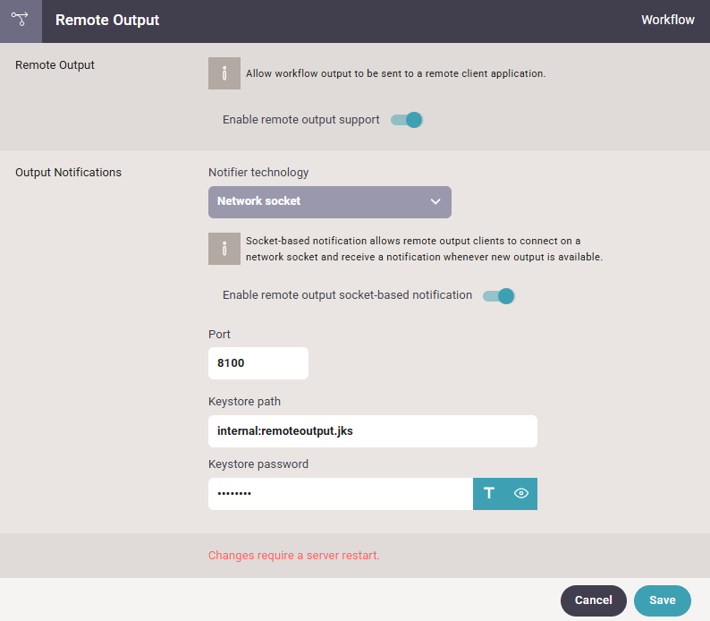Screen dimensions: 710x621
Task: Click the info icon beside the socket notification text
Action: (x=224, y=249)
